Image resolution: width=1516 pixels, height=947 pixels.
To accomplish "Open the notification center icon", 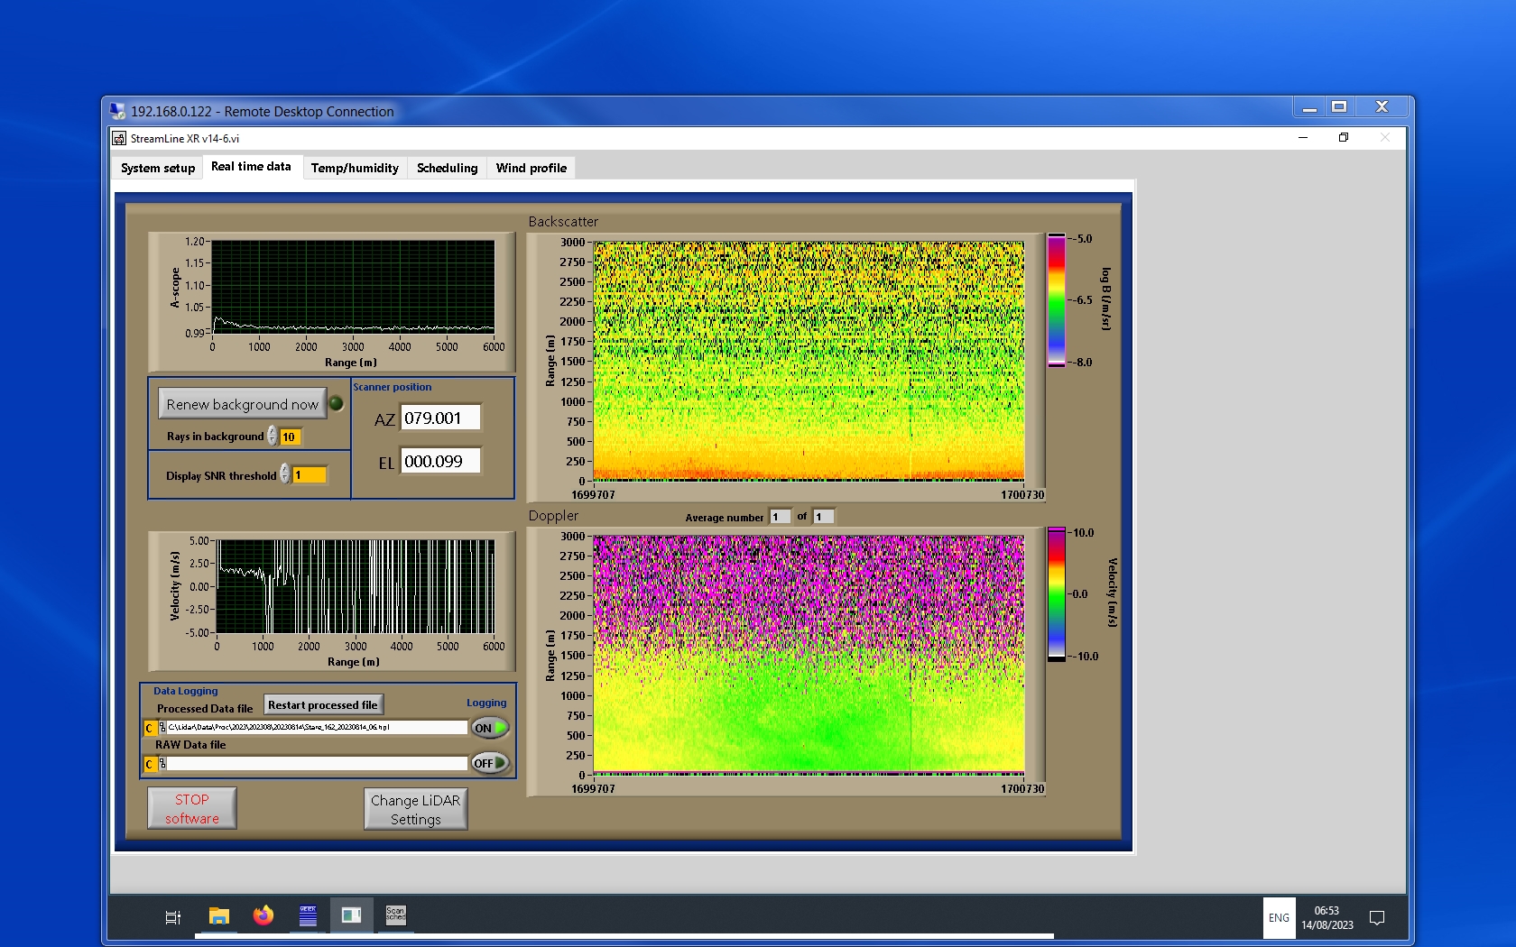I will [1376, 918].
